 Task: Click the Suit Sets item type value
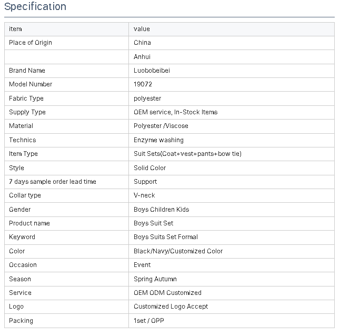click(187, 154)
